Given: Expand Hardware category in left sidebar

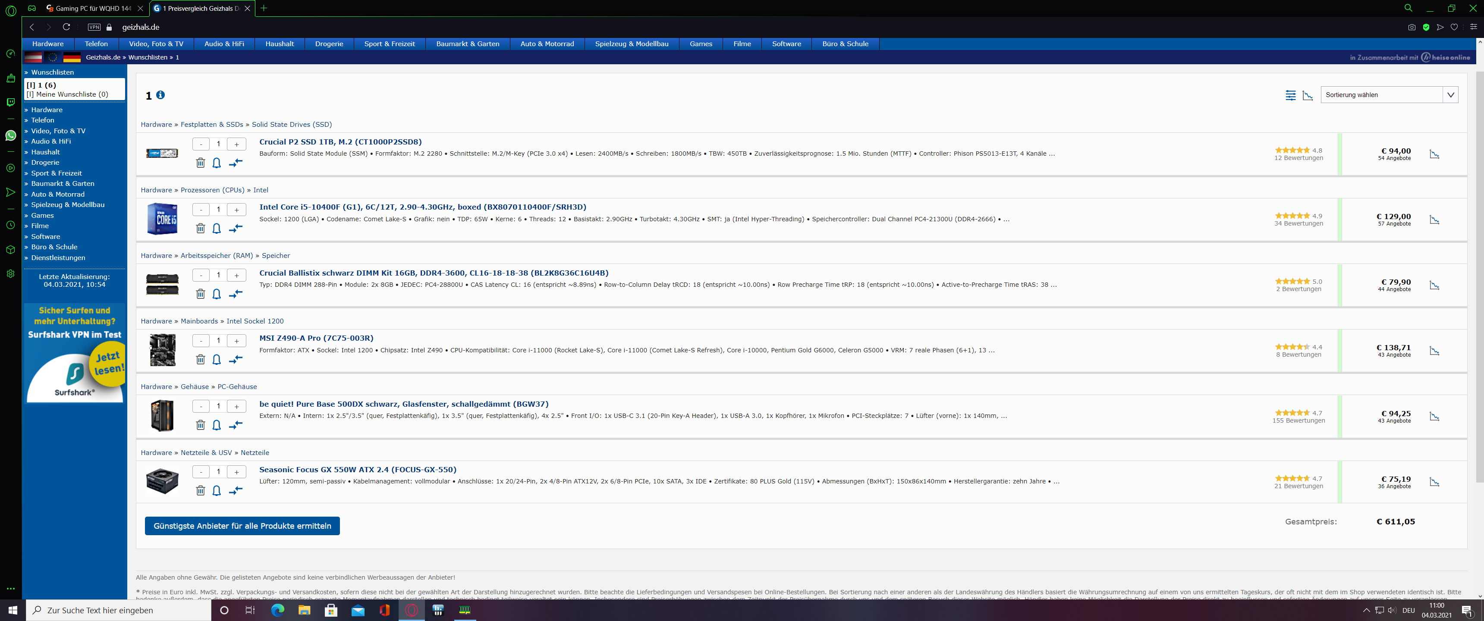Looking at the screenshot, I should (47, 110).
